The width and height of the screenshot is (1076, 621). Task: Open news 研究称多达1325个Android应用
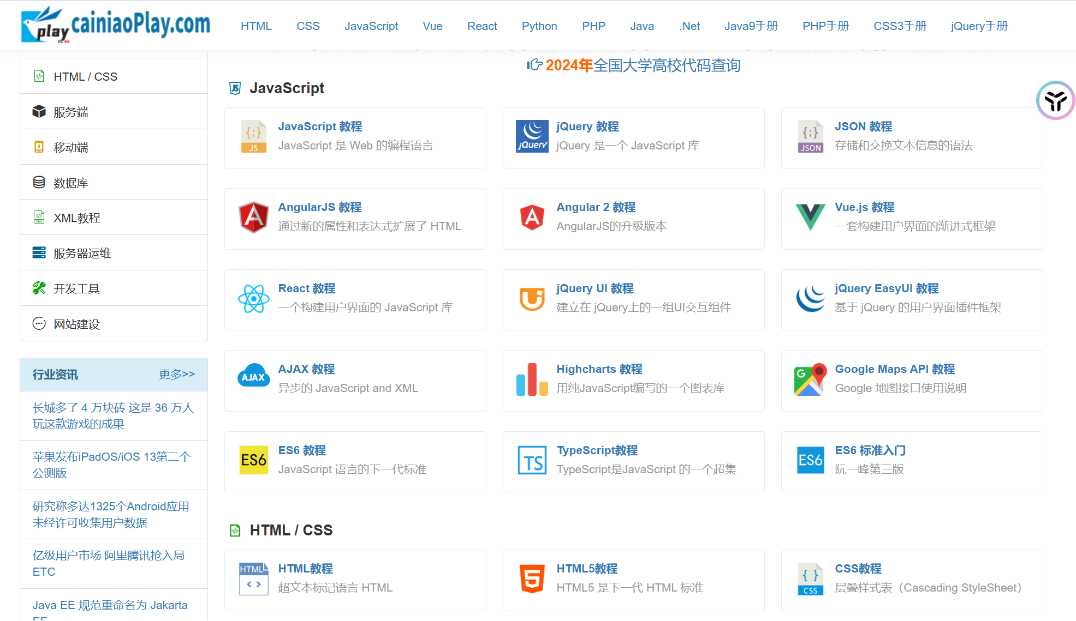point(111,514)
